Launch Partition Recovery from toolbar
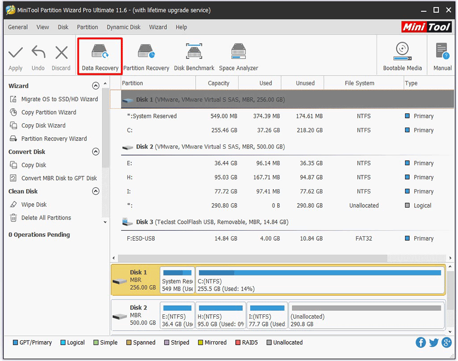458x361 pixels. point(146,57)
